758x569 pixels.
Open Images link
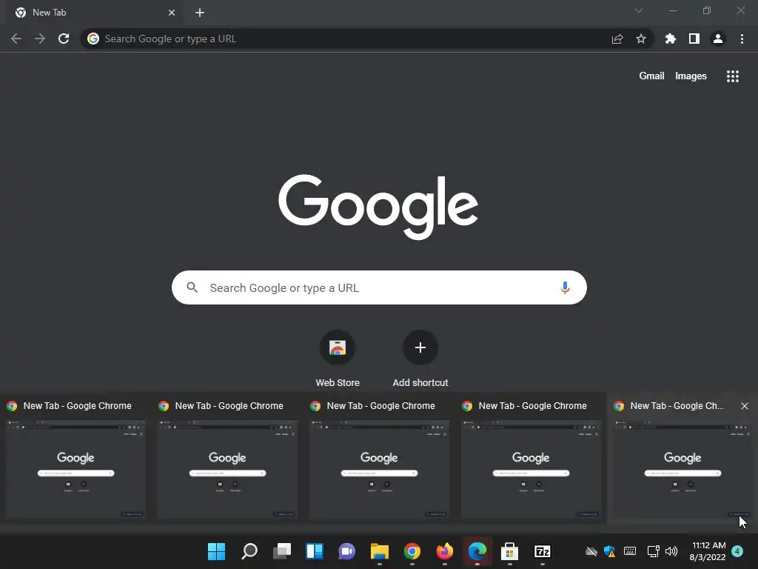[x=691, y=76]
